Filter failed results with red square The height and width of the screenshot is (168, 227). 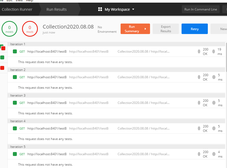(x=2, y=68)
